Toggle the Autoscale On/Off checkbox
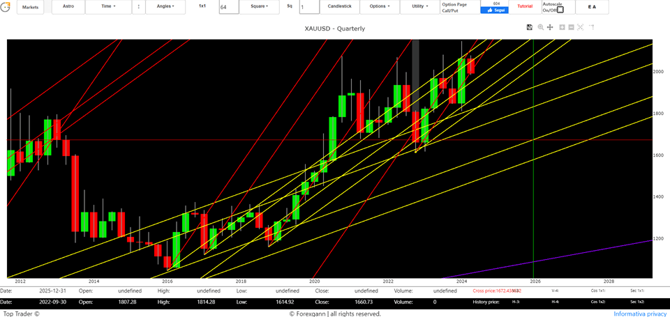Screen dimensions: 670x317 pyautogui.click(x=560, y=10)
